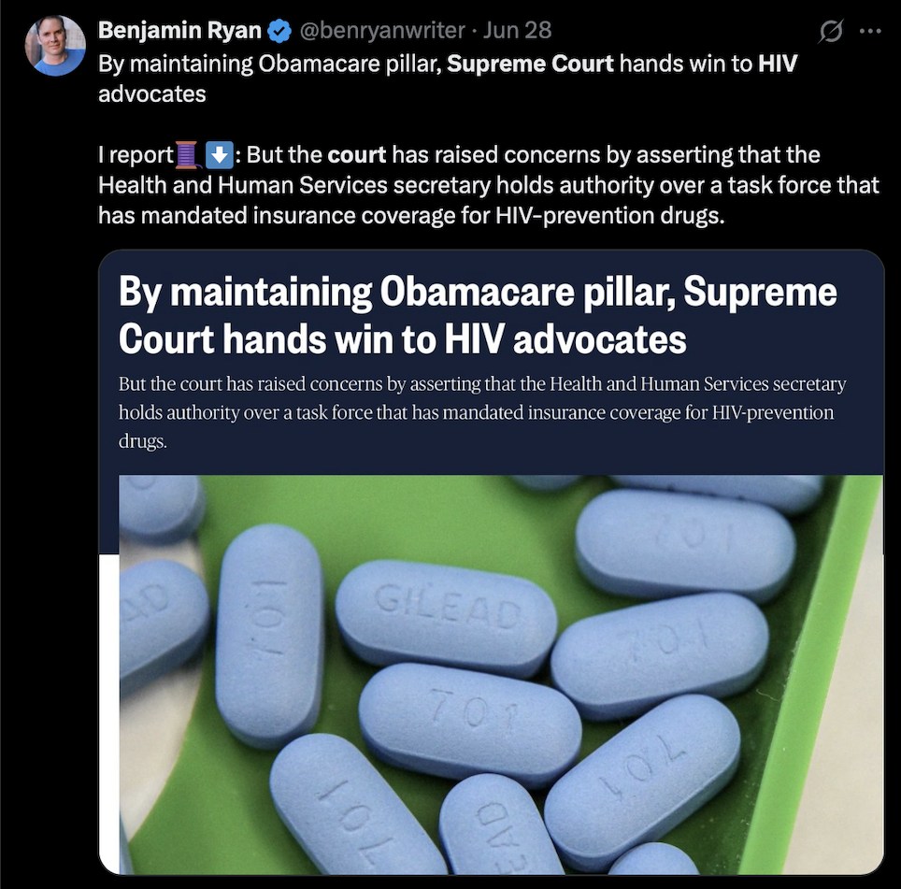
Task: Click the blue down-arrow emoji
Action: pos(218,154)
